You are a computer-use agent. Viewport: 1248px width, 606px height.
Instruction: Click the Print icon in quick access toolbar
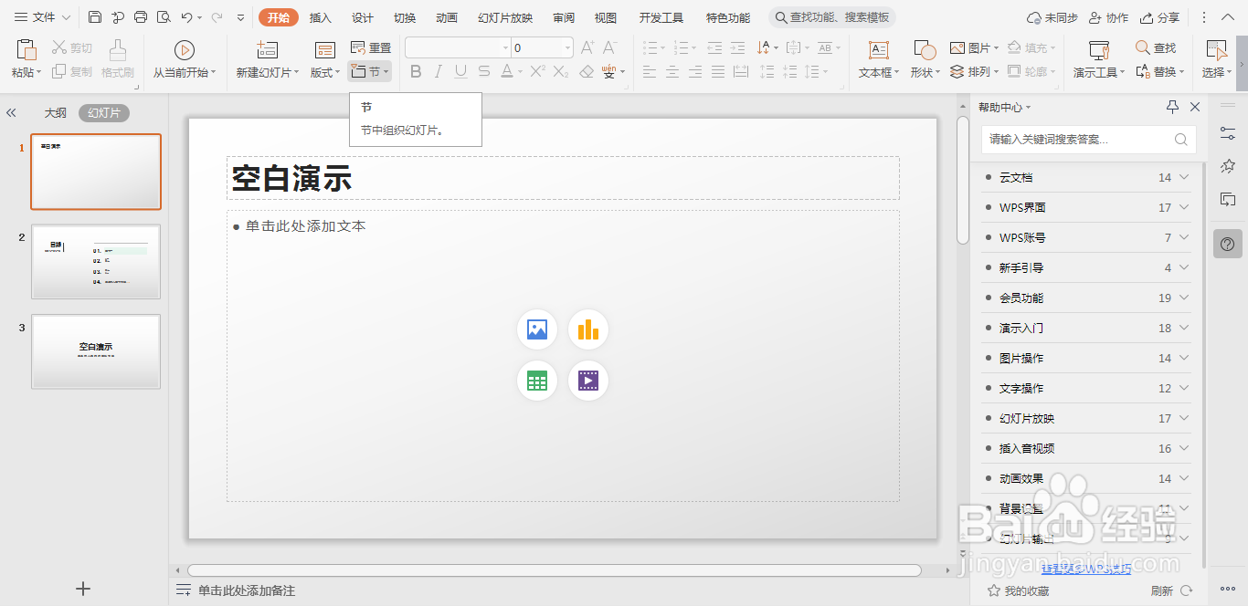[141, 17]
